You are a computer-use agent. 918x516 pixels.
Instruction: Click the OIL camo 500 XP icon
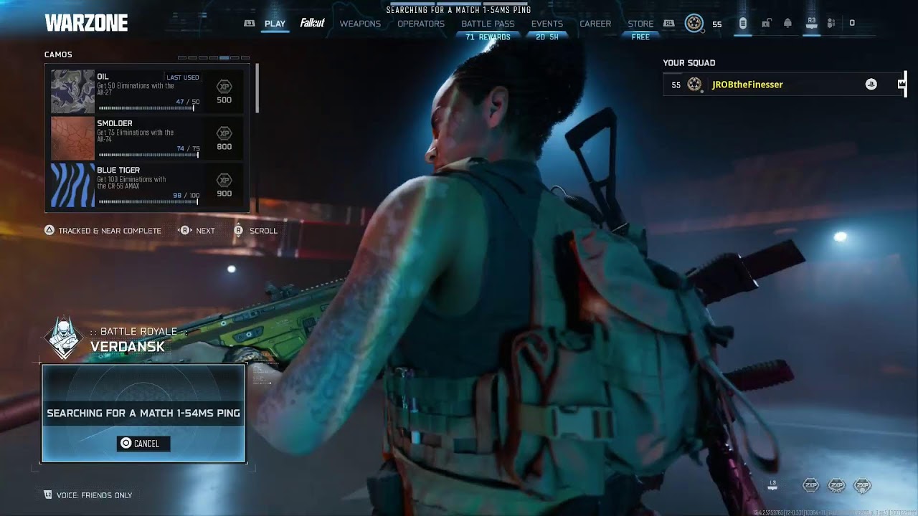(x=224, y=86)
